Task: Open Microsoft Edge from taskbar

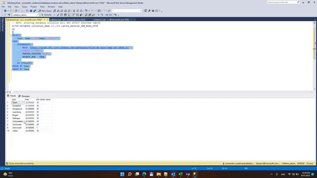Action: [144, 174]
